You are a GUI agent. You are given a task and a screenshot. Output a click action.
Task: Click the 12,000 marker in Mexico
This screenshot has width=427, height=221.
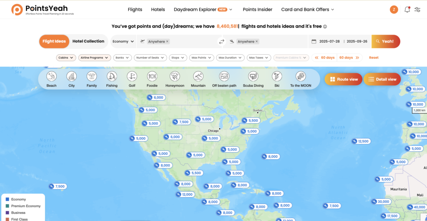tap(185, 194)
